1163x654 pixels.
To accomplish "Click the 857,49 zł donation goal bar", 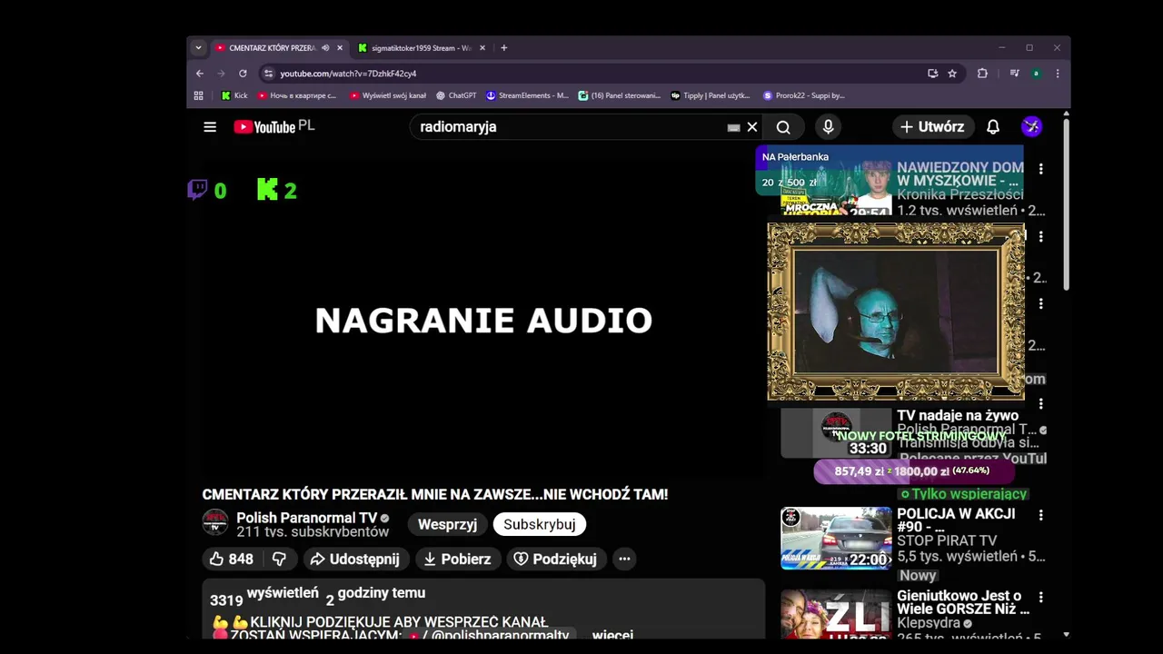I will pyautogui.click(x=913, y=471).
